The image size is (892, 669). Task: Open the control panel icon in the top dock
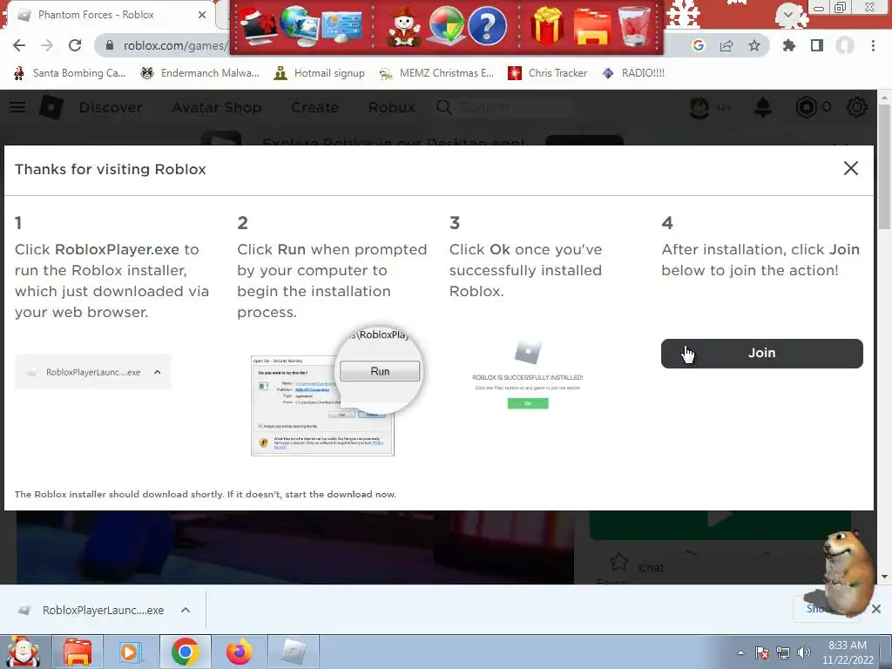click(341, 27)
